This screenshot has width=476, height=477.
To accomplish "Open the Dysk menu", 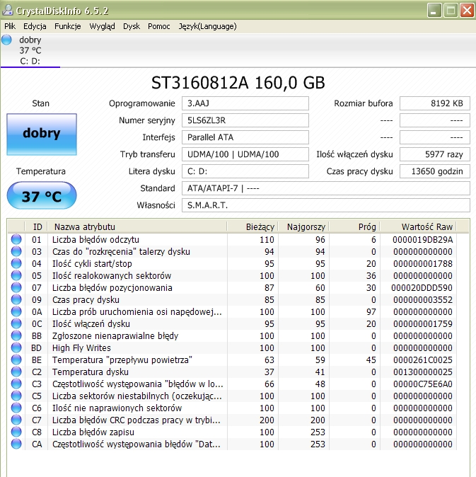I will point(132,26).
